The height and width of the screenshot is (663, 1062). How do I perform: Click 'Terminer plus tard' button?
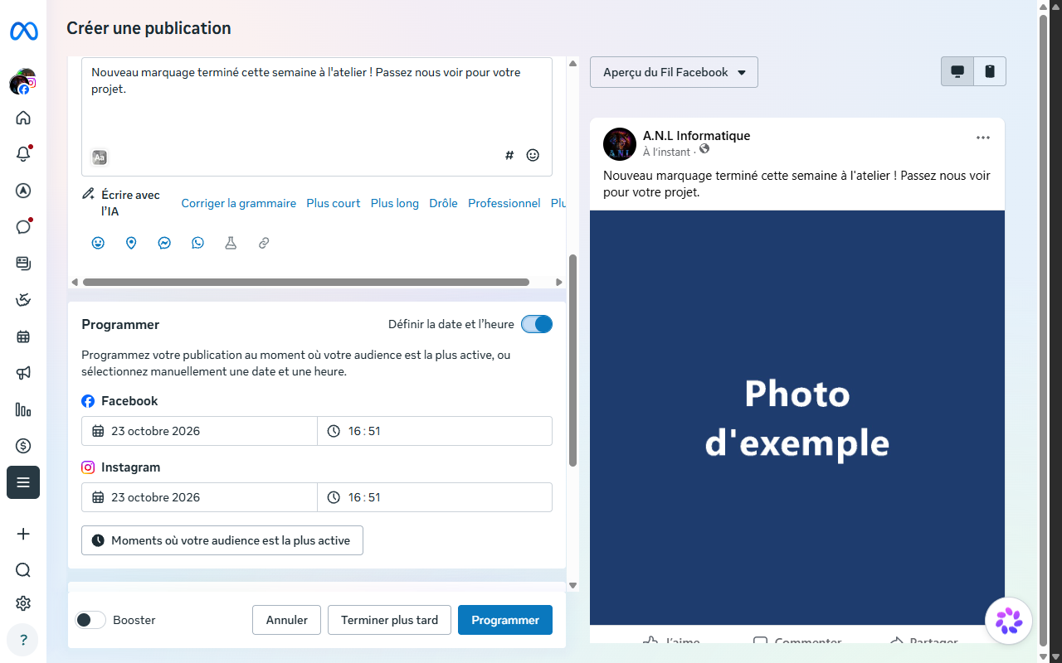389,620
